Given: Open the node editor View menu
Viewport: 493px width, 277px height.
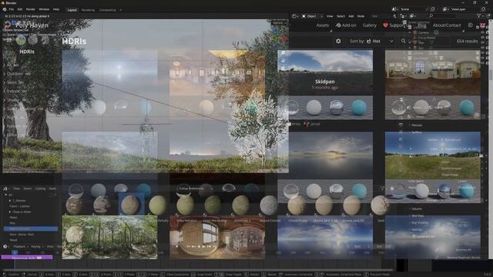Looking at the screenshot, I should tap(330, 16).
